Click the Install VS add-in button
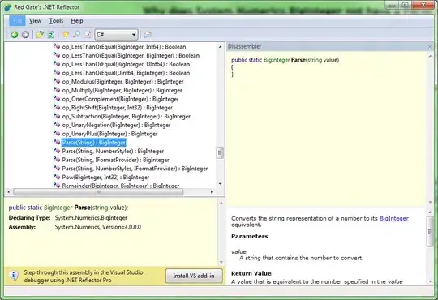The width and height of the screenshot is (438, 300). (194, 276)
